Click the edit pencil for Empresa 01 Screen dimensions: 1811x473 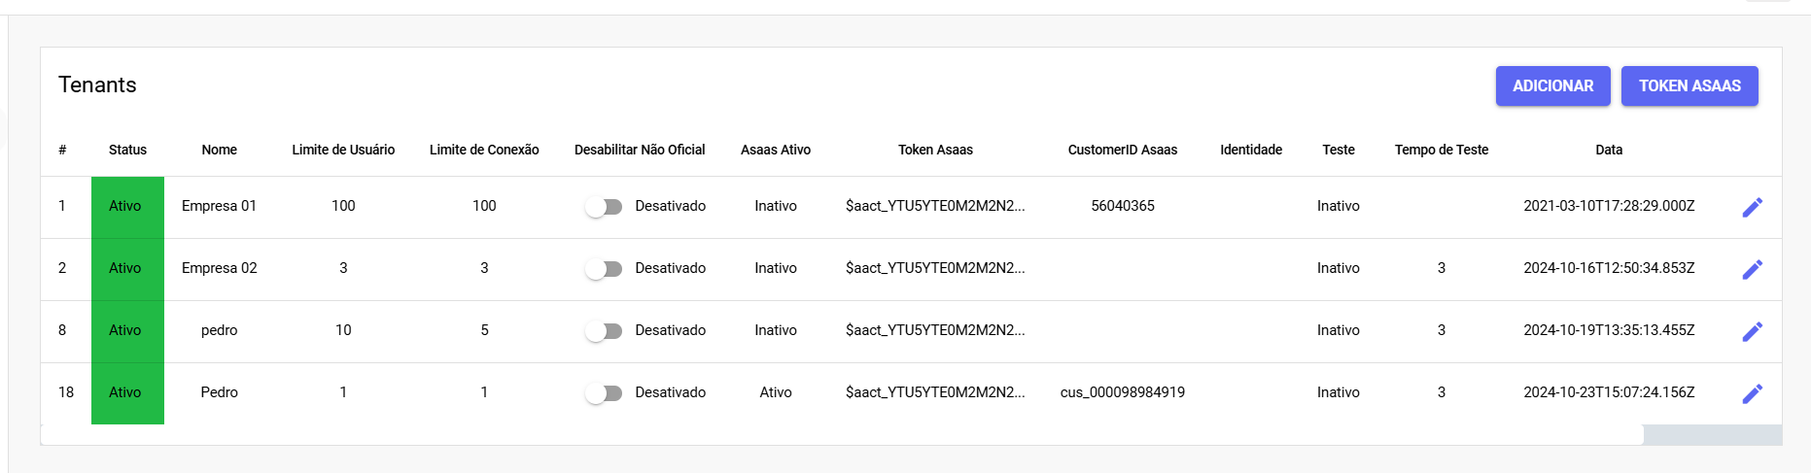(1752, 207)
